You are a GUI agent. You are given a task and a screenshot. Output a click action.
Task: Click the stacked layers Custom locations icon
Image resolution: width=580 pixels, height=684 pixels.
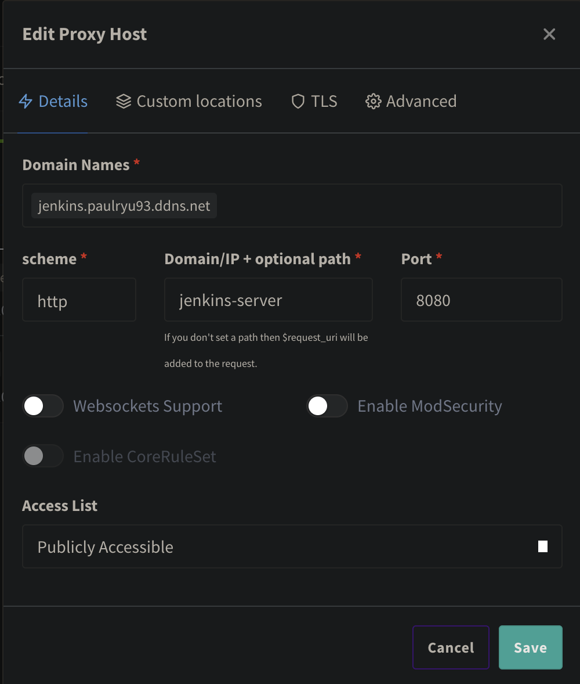coord(124,102)
